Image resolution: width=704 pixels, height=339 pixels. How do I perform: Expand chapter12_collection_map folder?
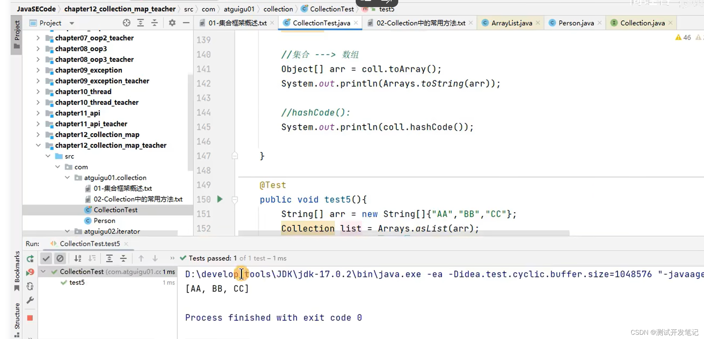point(38,135)
